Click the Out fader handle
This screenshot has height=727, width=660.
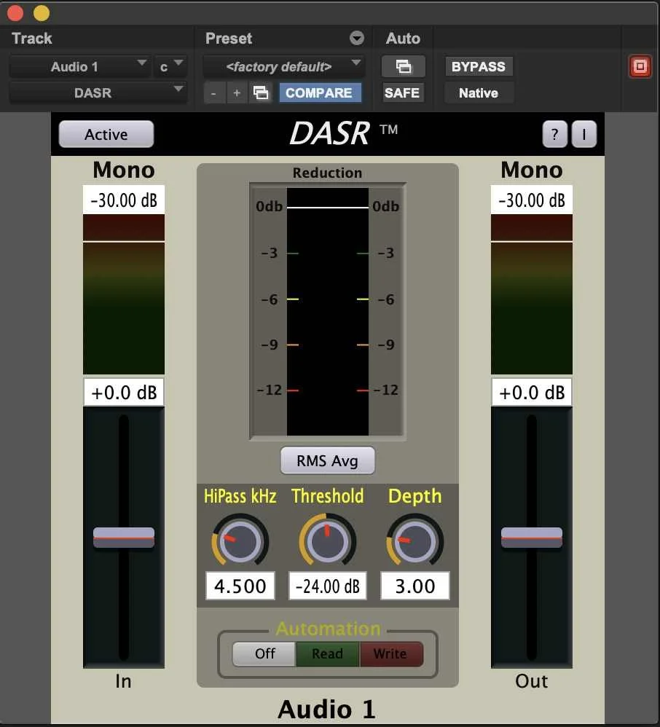(532, 538)
